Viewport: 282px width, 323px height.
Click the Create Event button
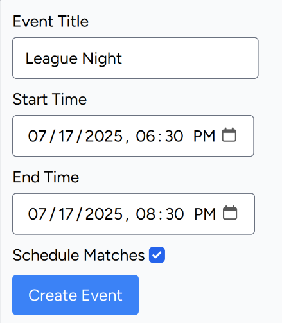click(x=75, y=295)
